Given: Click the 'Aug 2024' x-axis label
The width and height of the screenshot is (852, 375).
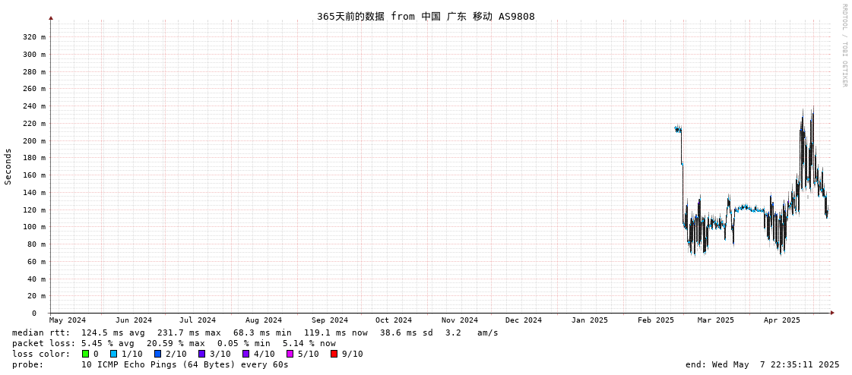Looking at the screenshot, I should [264, 320].
